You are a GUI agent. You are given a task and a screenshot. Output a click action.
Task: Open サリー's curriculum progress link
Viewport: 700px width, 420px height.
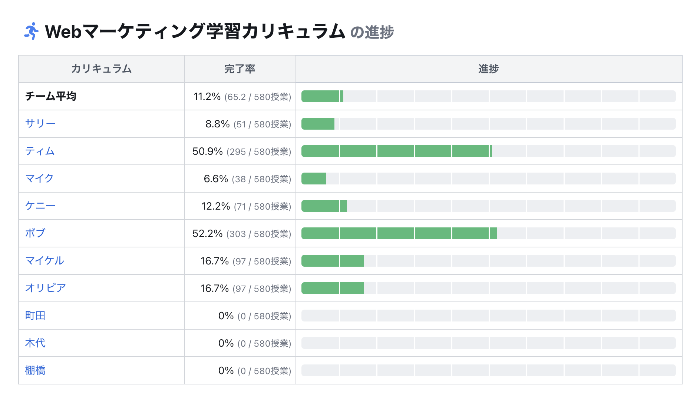[40, 124]
